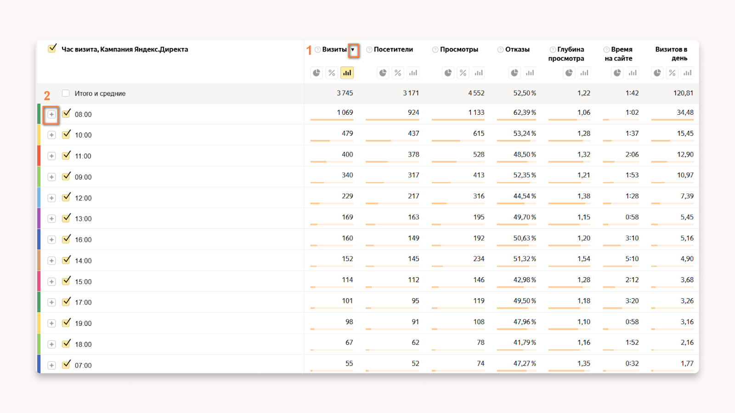
Task: Uncheck the 07:00 row checkbox
Action: click(x=66, y=364)
